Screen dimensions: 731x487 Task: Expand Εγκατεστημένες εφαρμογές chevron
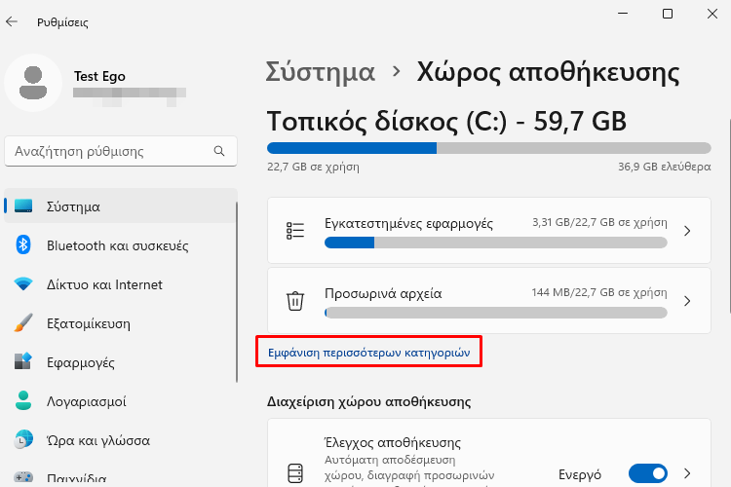687,231
